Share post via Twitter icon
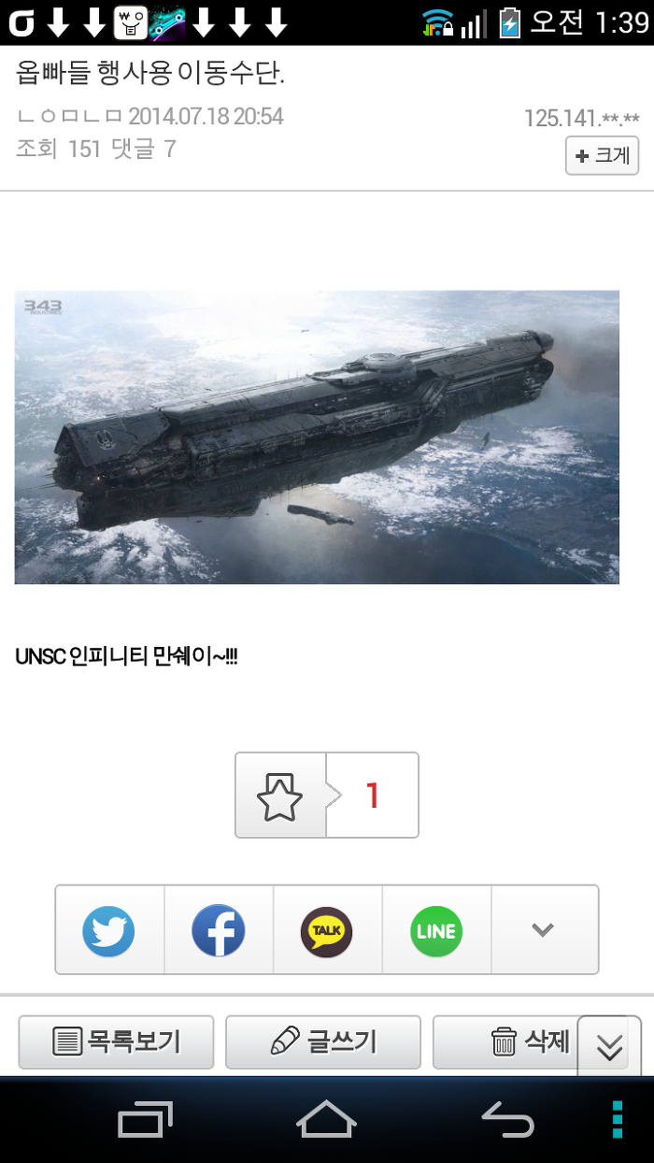 click(109, 930)
